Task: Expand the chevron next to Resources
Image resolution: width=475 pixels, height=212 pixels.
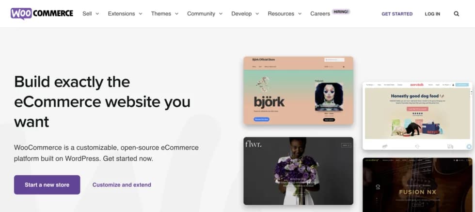Action: pyautogui.click(x=300, y=14)
